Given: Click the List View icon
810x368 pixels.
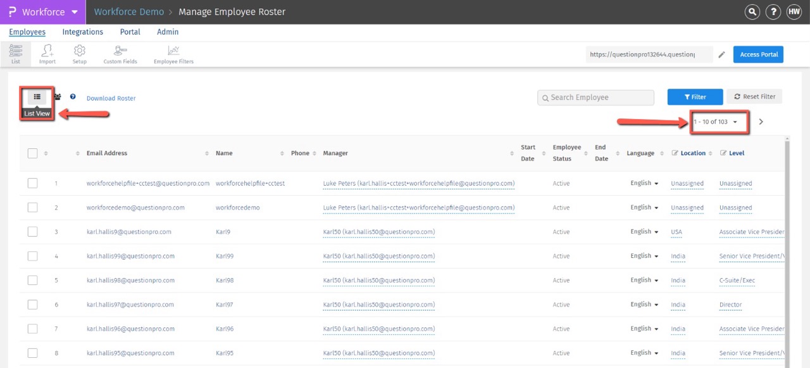Looking at the screenshot, I should click(37, 97).
